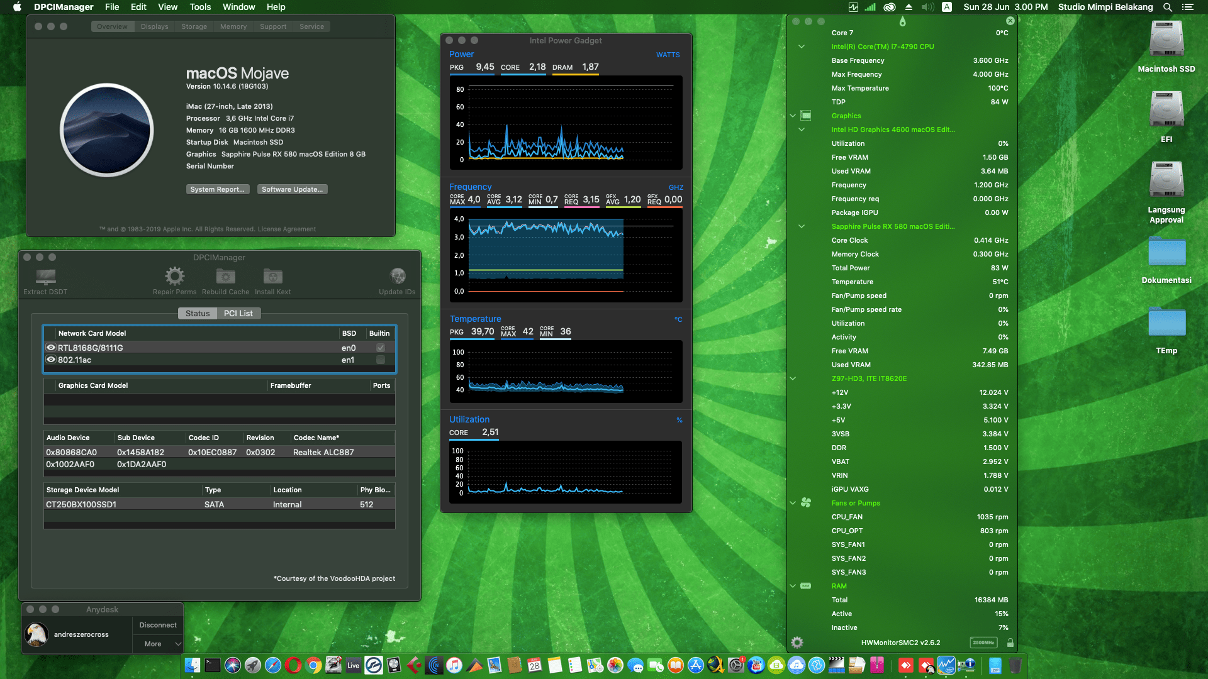
Task: Collapse the Graphics group
Action: tap(793, 116)
